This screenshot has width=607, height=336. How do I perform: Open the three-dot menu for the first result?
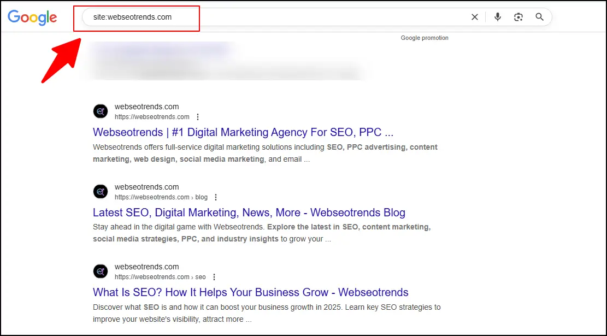197,116
